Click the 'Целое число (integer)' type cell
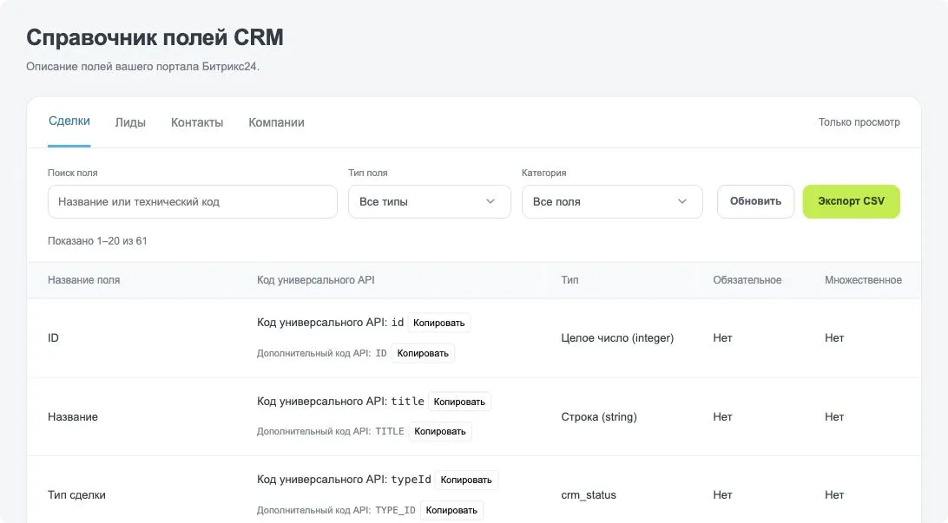This screenshot has height=523, width=948. pyautogui.click(x=617, y=337)
